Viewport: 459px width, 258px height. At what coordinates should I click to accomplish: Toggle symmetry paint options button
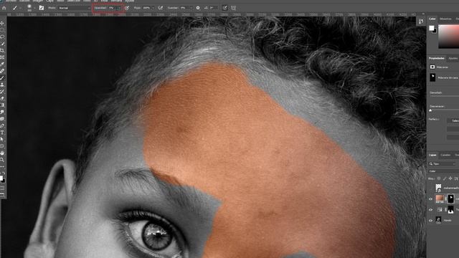click(x=233, y=8)
